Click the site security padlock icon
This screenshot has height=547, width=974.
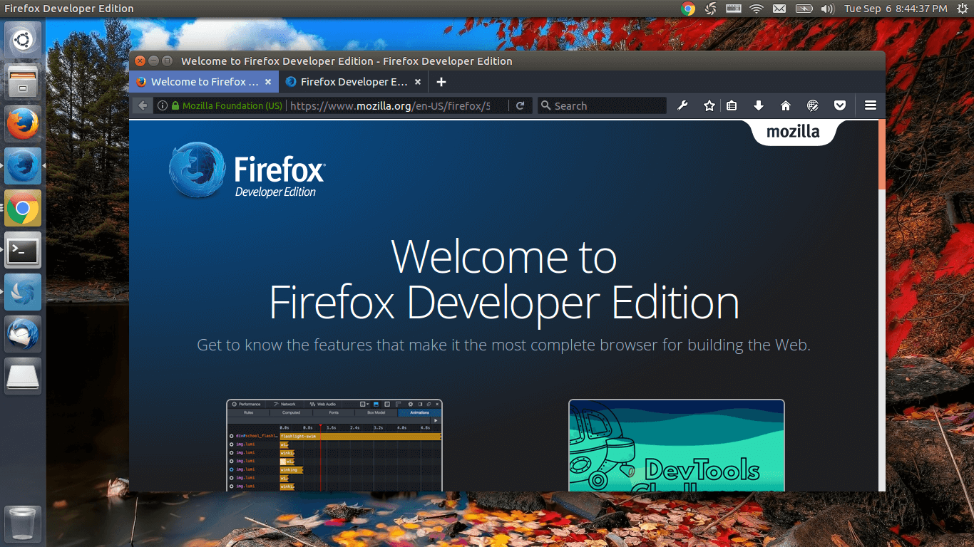tap(175, 105)
